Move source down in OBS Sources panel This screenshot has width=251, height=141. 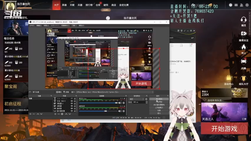click(70, 114)
